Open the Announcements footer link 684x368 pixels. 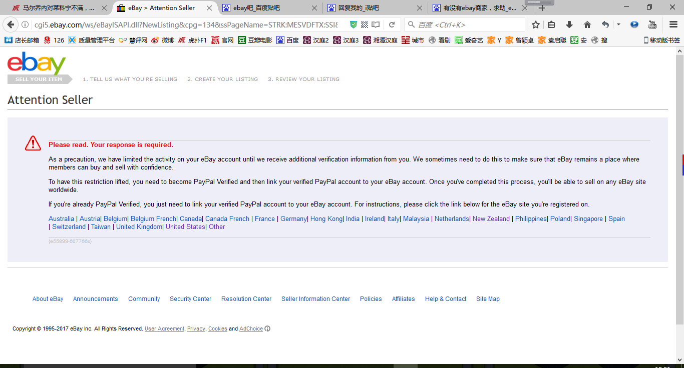click(x=96, y=298)
